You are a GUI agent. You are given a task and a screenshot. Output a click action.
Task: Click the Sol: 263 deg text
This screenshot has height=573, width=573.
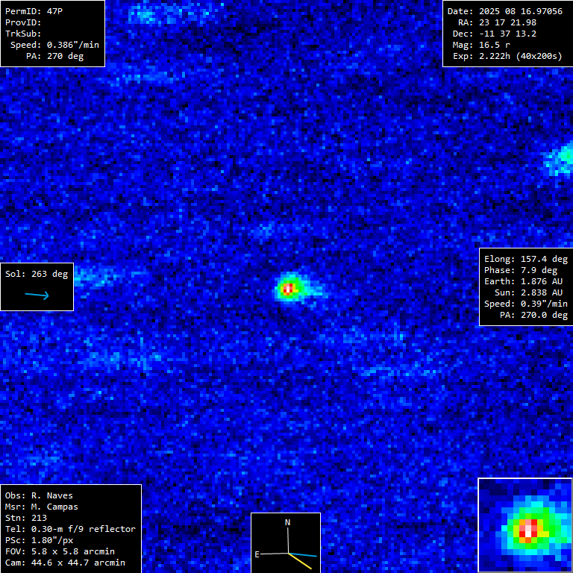(37, 274)
